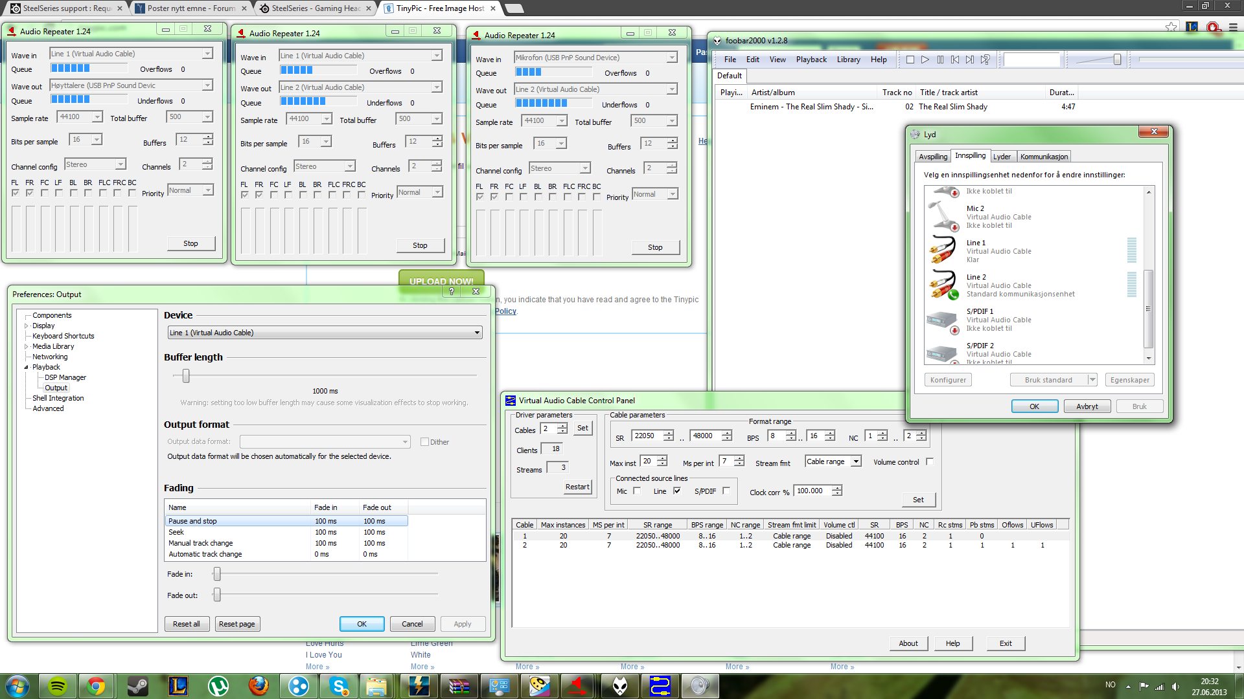Open Device dropdown in Preferences Output
Screen dimensions: 1244x699
pyautogui.click(x=325, y=333)
